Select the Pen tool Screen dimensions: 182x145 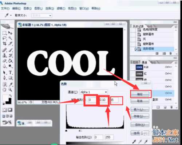click(x=5, y=78)
